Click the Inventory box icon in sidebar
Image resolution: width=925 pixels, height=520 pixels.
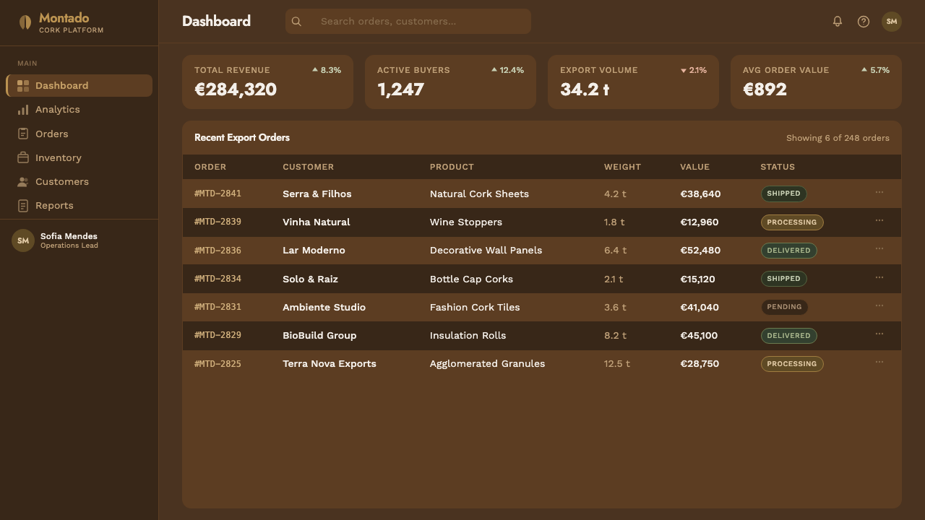[x=23, y=157]
